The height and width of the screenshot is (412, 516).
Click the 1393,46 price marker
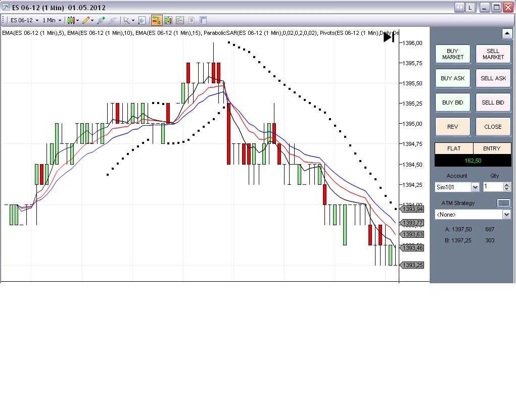pos(412,248)
